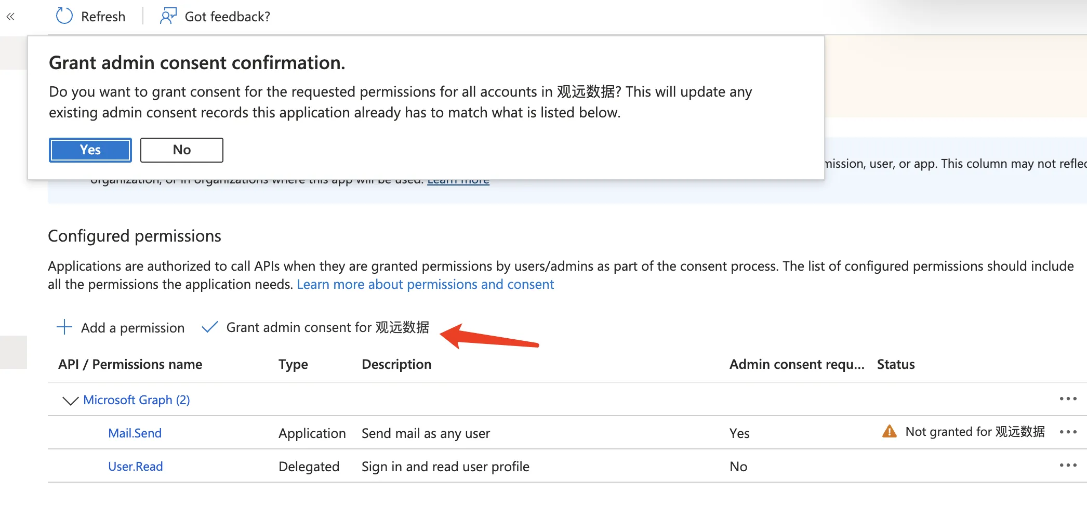Open the ellipsis menu for Mail.Send row
The height and width of the screenshot is (505, 1087).
pyautogui.click(x=1068, y=432)
